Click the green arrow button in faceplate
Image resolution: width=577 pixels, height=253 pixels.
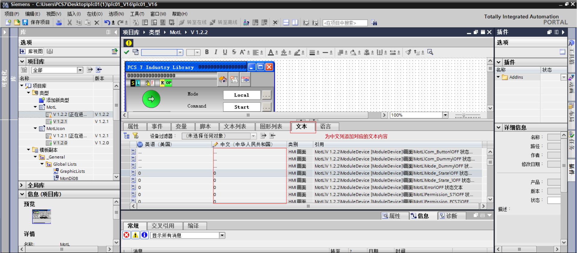(151, 99)
